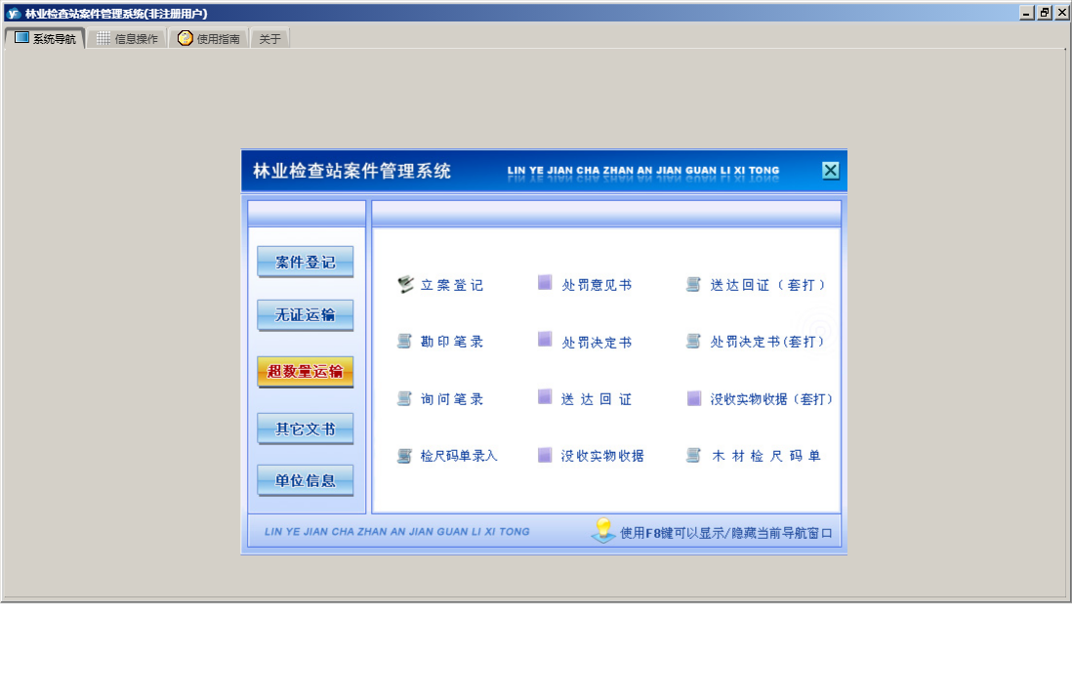
Task: Click the purple icon beside 送达回证
Action: (545, 396)
